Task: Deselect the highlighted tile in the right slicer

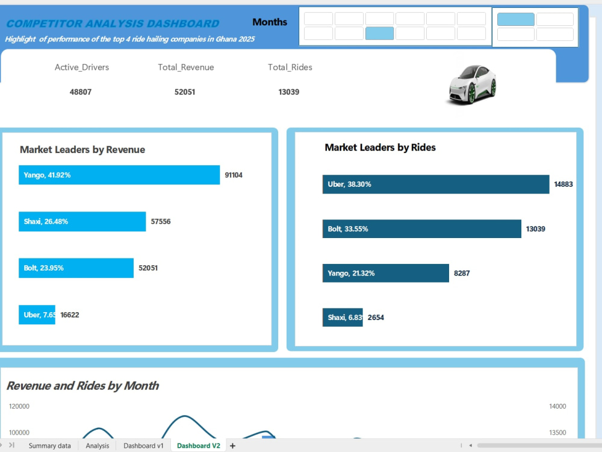Action: [x=515, y=19]
